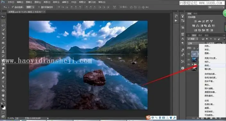Viewport: 226px width, 121px height.
Task: Select the Ellipse shape tool
Action: (3, 91)
